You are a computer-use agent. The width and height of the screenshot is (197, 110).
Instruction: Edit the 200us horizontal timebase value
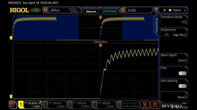pyautogui.click(x=55, y=10)
